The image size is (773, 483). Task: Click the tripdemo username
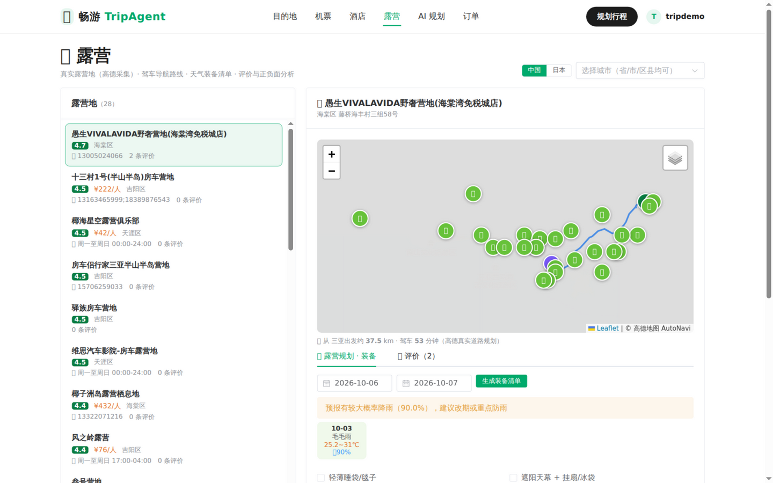pos(685,17)
